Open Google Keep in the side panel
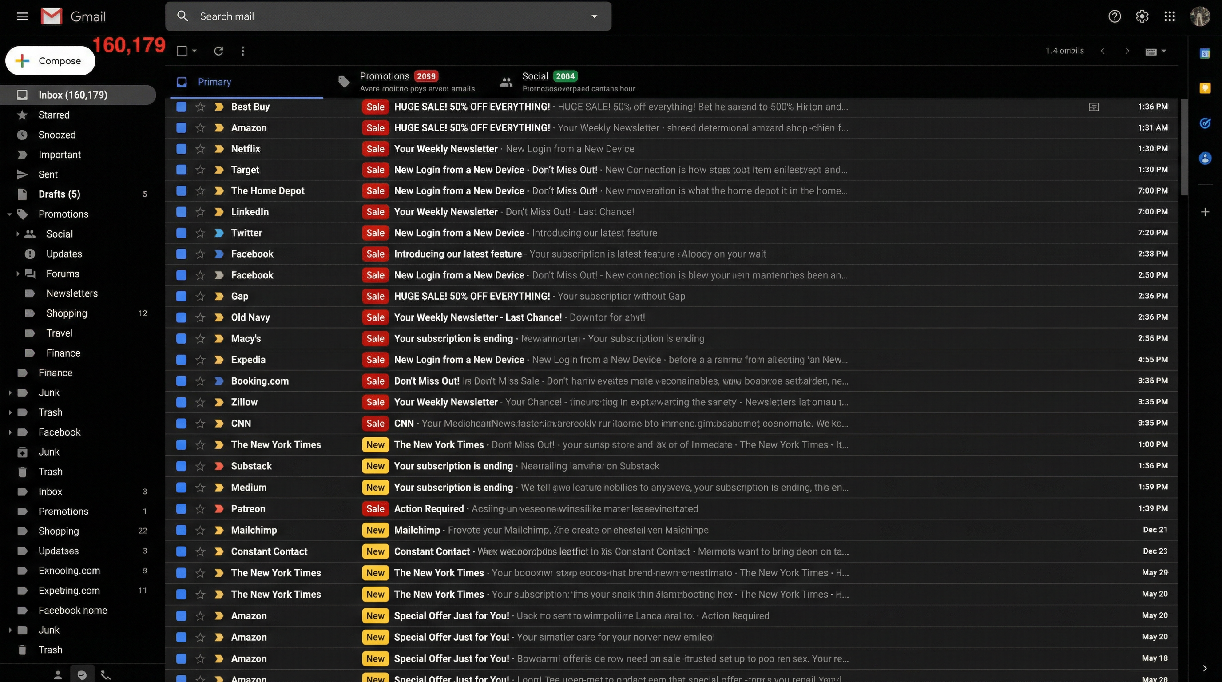Image resolution: width=1222 pixels, height=682 pixels. click(x=1206, y=88)
